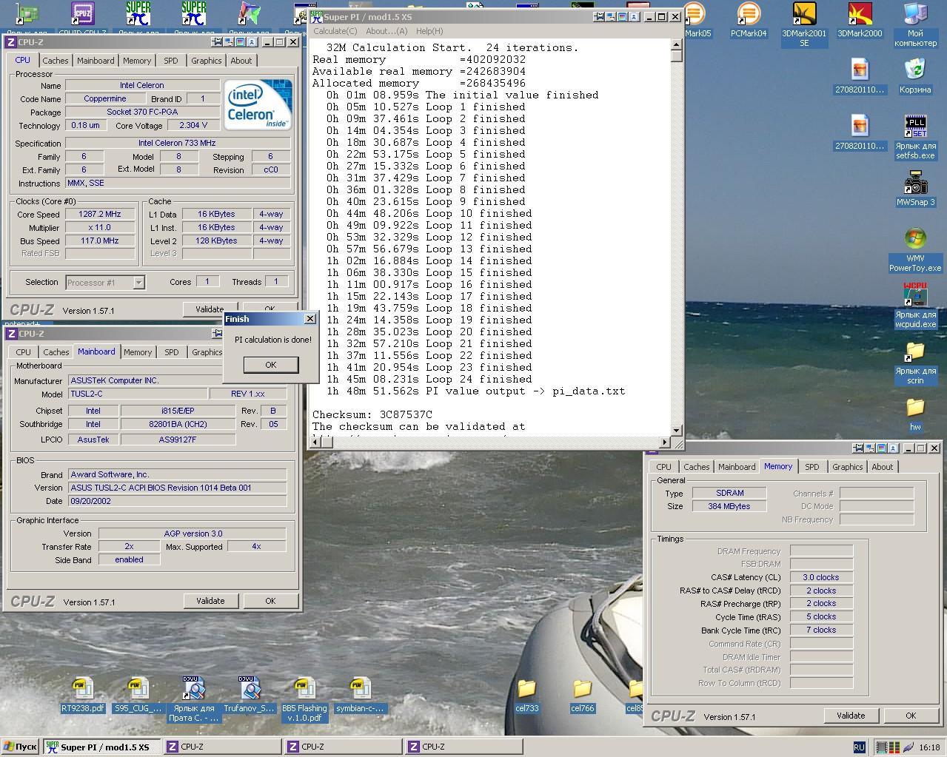Open the Мой компьютер desktop icon
The height and width of the screenshot is (757, 947).
point(915,24)
